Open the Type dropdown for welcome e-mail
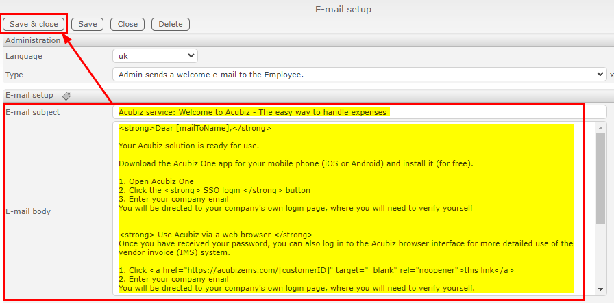The height and width of the screenshot is (303, 614). point(360,75)
